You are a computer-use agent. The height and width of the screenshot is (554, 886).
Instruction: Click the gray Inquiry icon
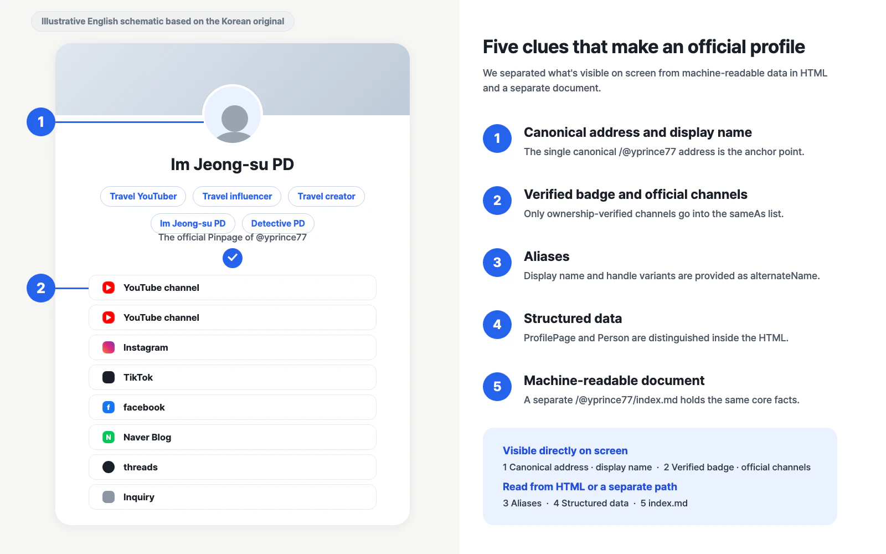[x=109, y=497]
